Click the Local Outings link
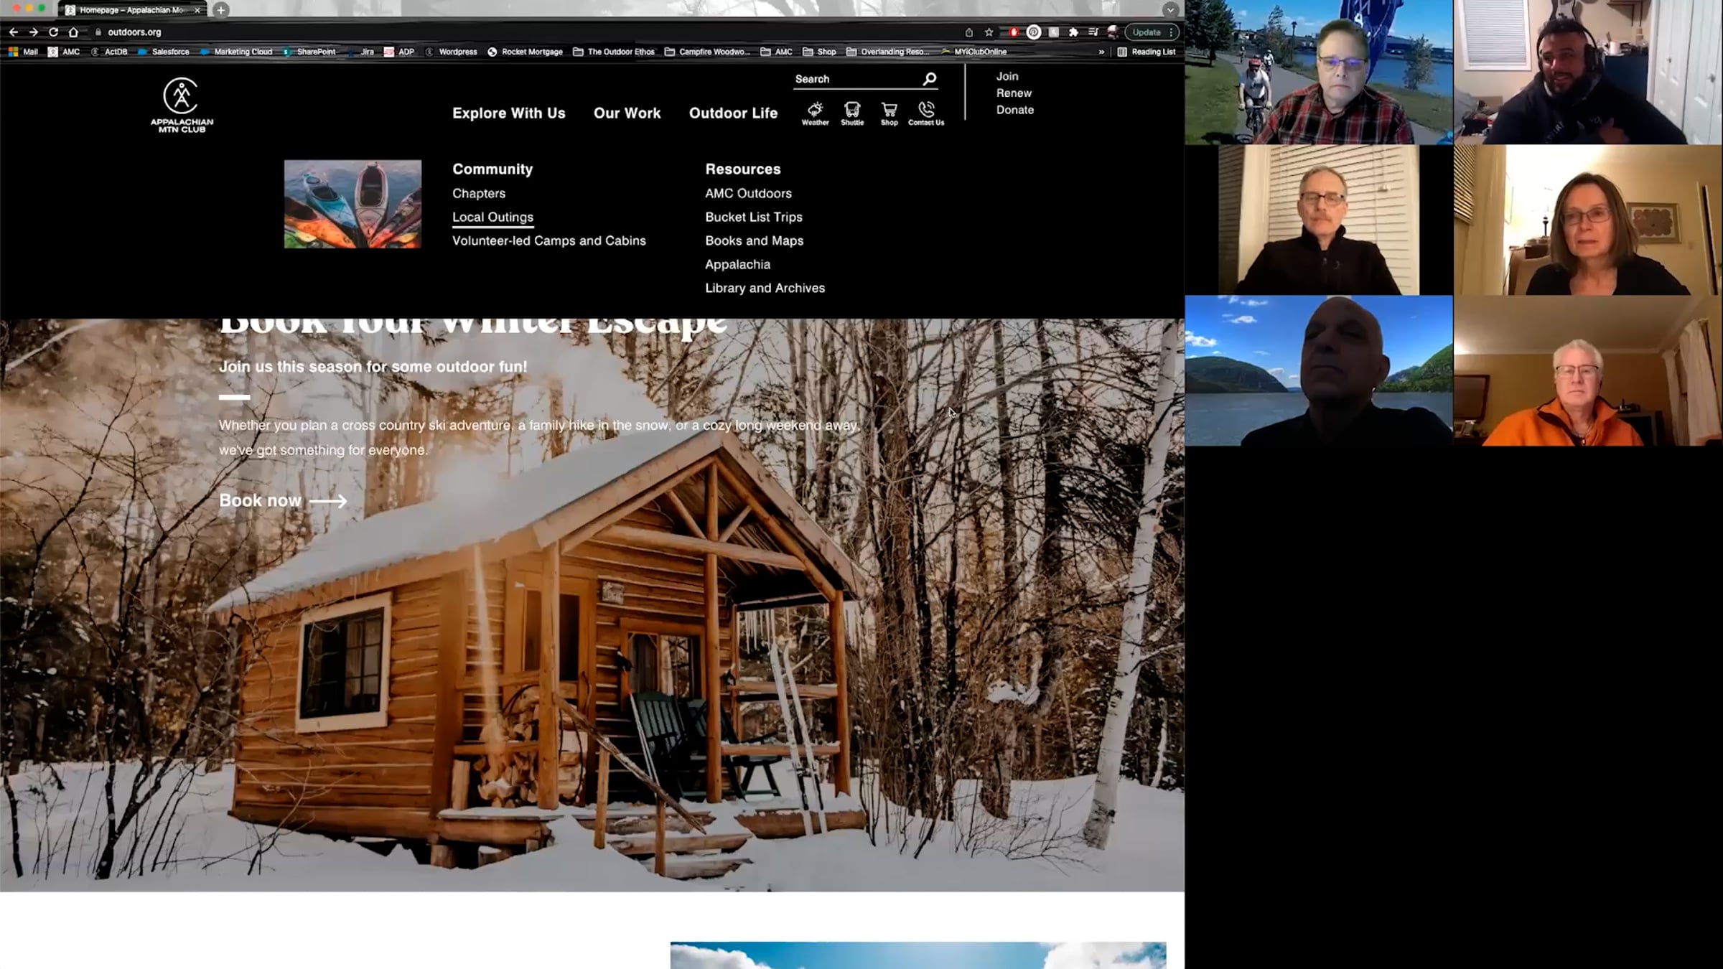 pos(492,217)
